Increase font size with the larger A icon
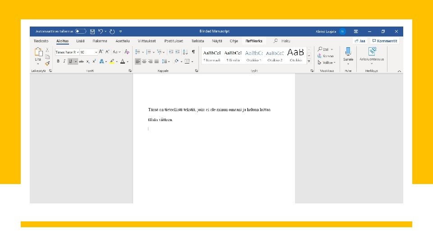The height and width of the screenshot is (243, 433). tap(101, 52)
